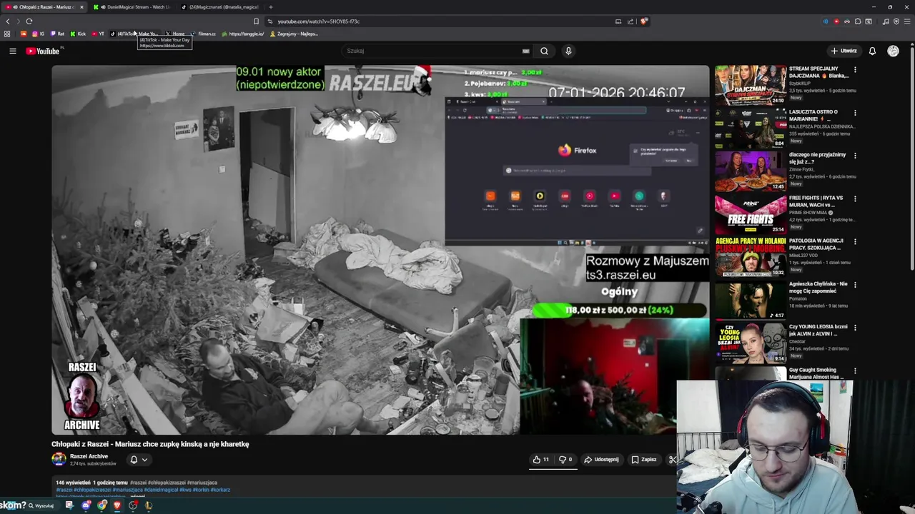Open the apps grid bookmark icon
The width and height of the screenshot is (915, 514).
(7, 34)
